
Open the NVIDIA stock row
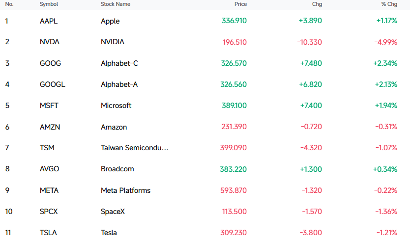[x=205, y=42]
